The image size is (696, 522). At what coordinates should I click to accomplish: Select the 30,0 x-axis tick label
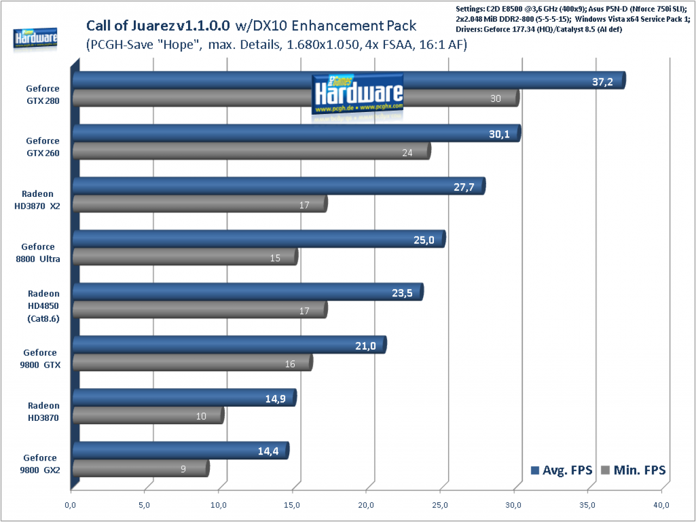(513, 505)
